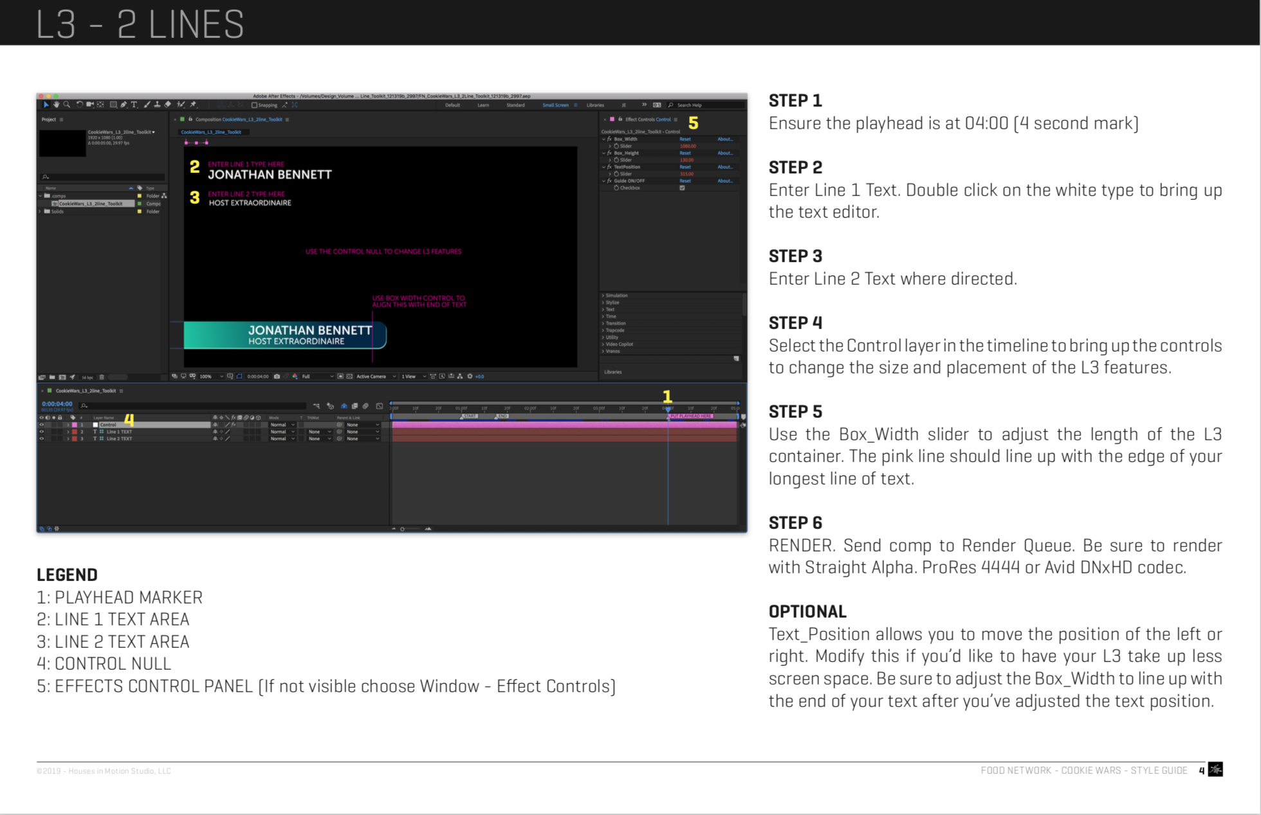This screenshot has height=815, width=1261.
Task: Click Reset for Box_Width effect
Action: pyautogui.click(x=685, y=139)
